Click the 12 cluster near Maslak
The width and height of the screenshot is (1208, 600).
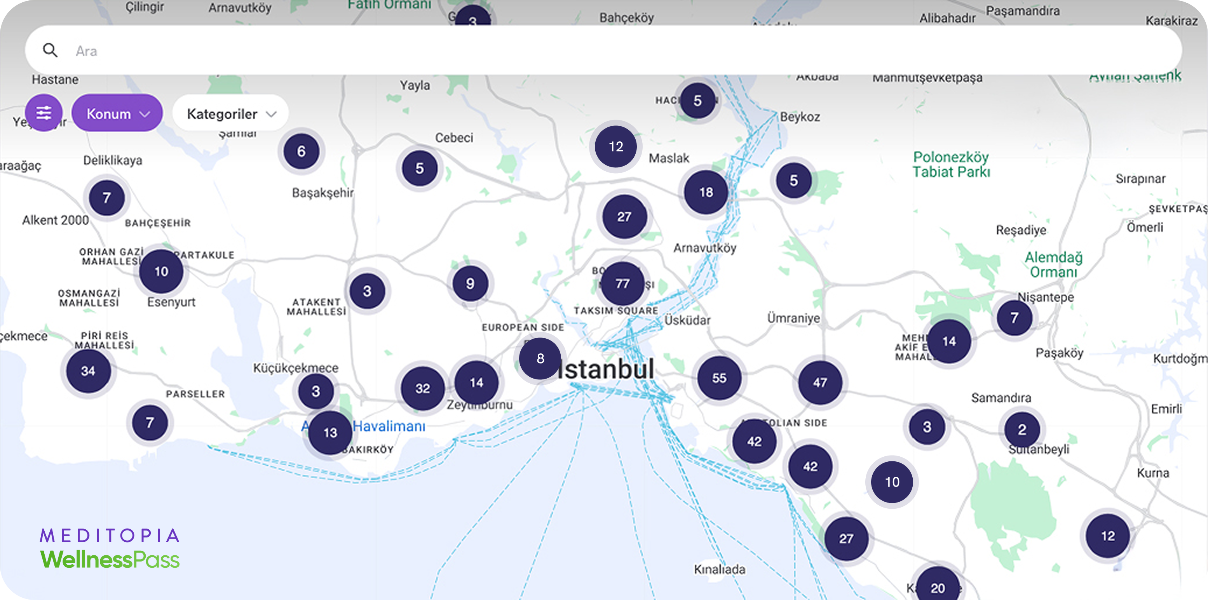coord(616,147)
